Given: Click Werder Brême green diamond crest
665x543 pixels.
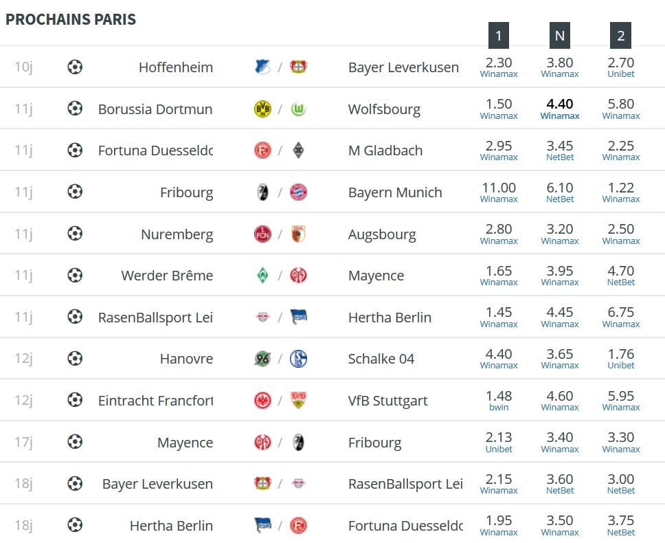Looking at the screenshot, I should (262, 276).
